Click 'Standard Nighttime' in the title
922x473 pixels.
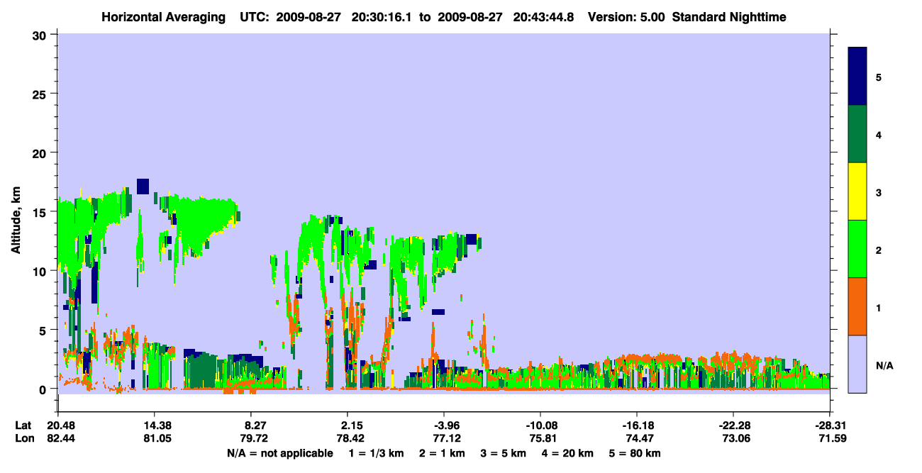pos(729,16)
